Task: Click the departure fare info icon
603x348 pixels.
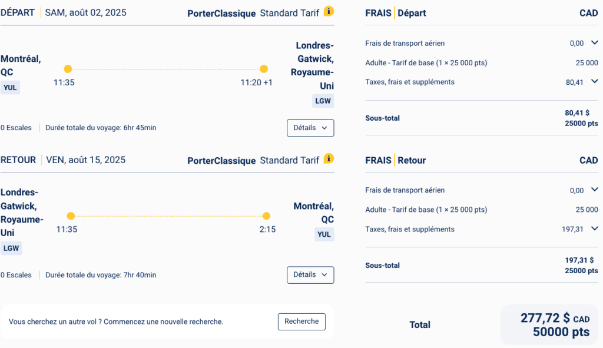Action: tap(329, 11)
